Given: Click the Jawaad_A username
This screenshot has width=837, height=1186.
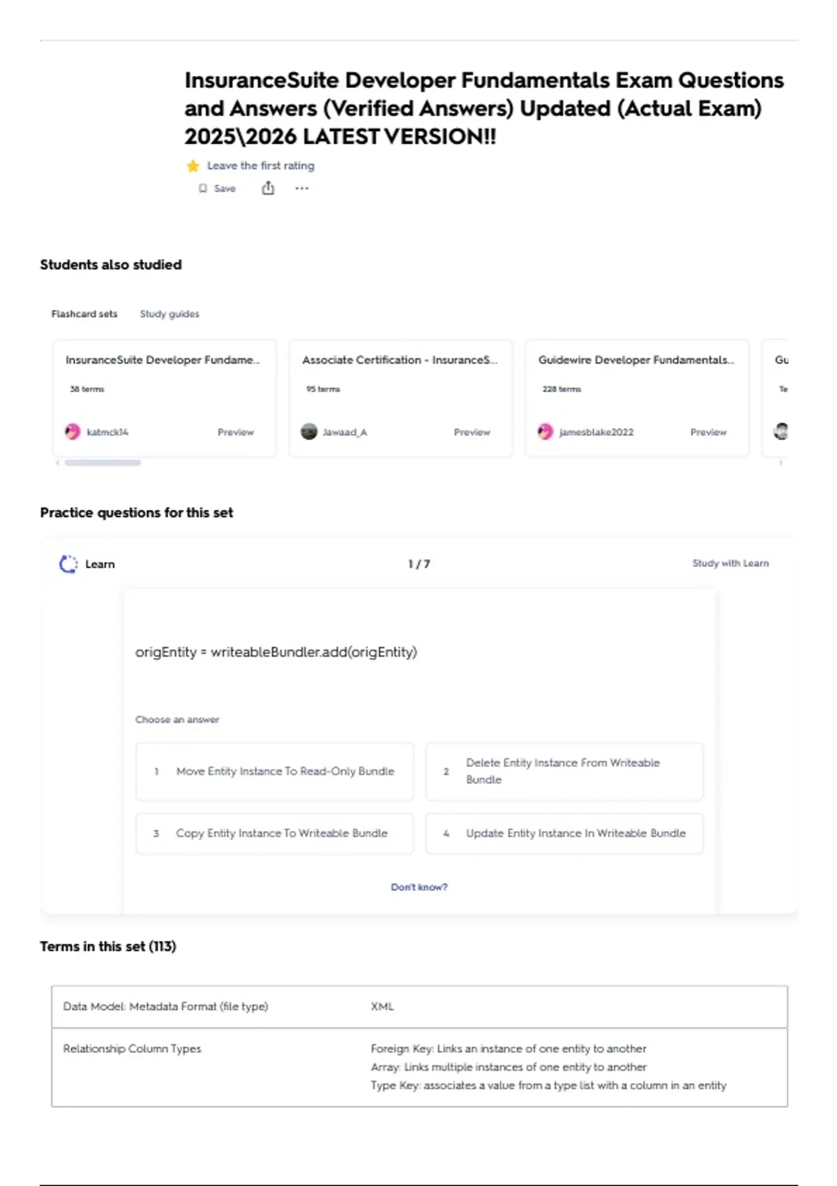Looking at the screenshot, I should [345, 433].
